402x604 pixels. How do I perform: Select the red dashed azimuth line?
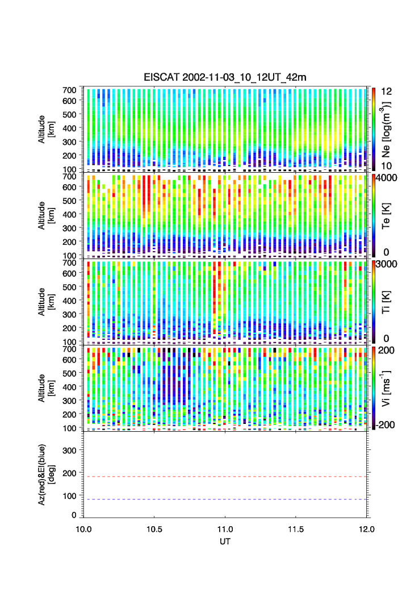tap(226, 477)
